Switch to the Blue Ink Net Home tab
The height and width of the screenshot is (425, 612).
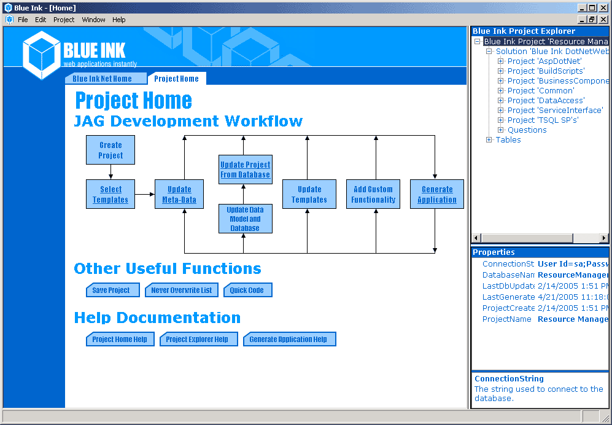(102, 79)
